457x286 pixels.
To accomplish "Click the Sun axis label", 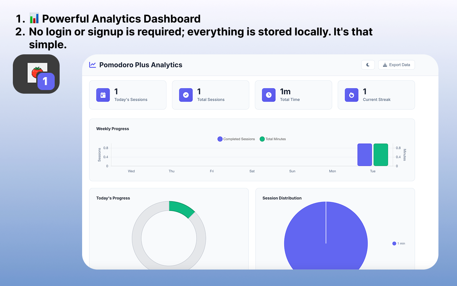I will (x=292, y=171).
